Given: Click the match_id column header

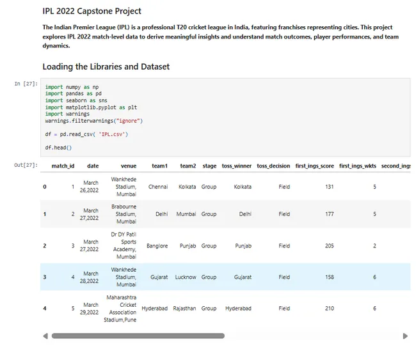Looking at the screenshot, I should tap(63, 166).
